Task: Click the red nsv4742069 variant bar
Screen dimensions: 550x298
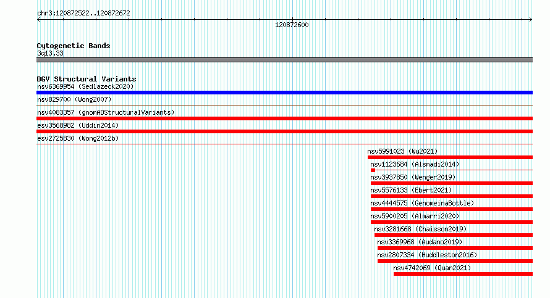Action: pos(463,274)
